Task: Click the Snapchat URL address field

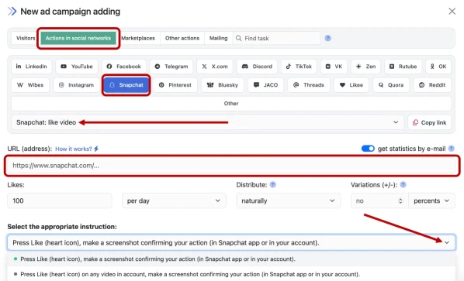Action: [232, 166]
